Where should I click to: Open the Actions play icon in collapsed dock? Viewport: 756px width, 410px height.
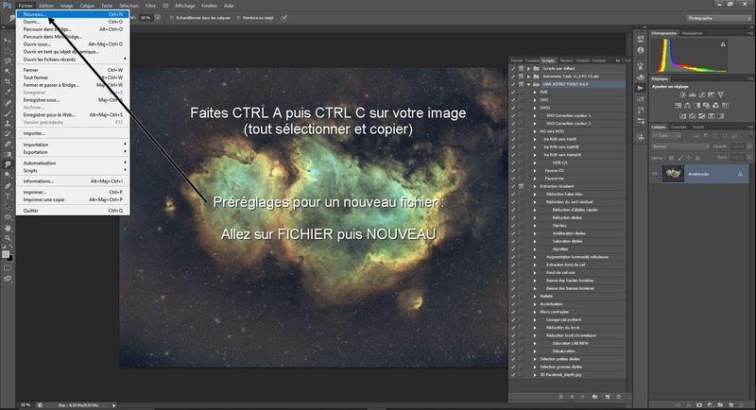(641, 88)
